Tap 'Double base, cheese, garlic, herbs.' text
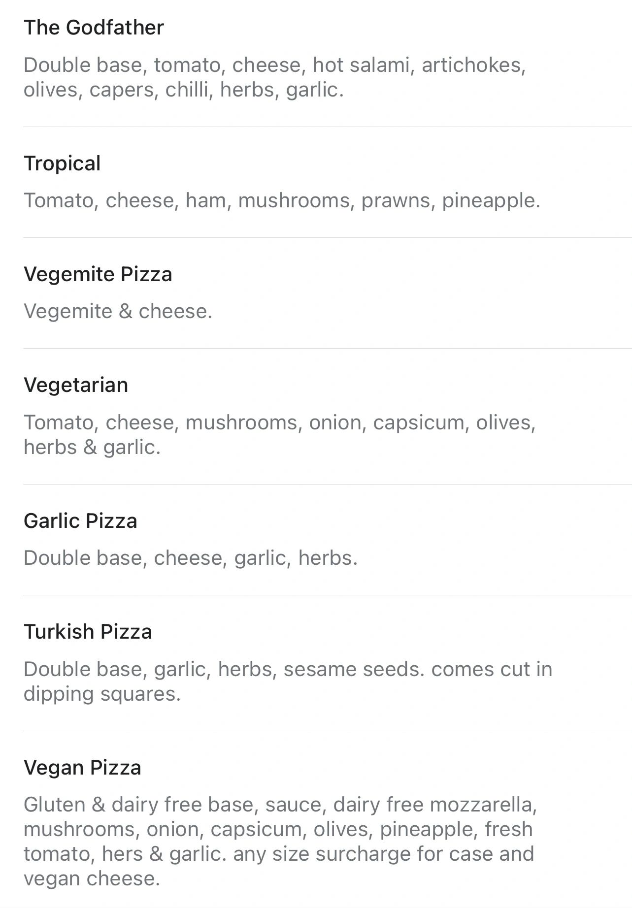 [190, 558]
